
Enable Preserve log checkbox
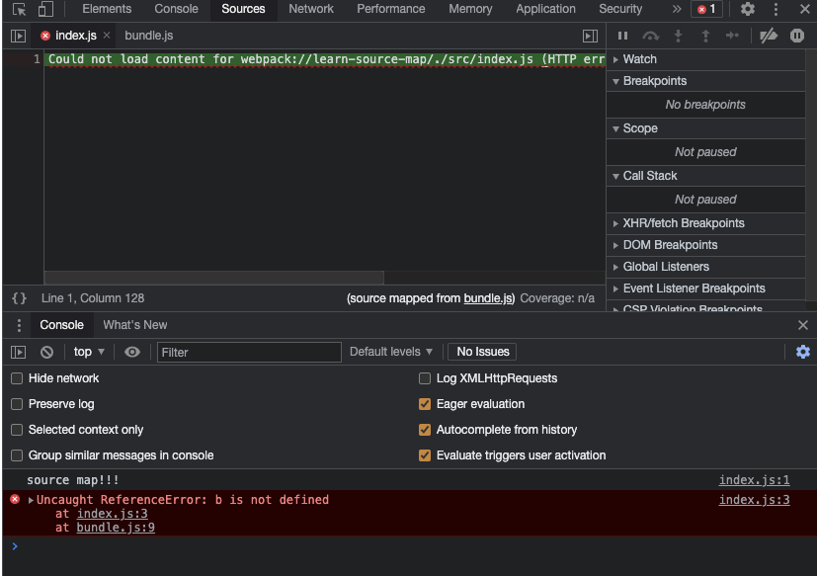tap(17, 404)
